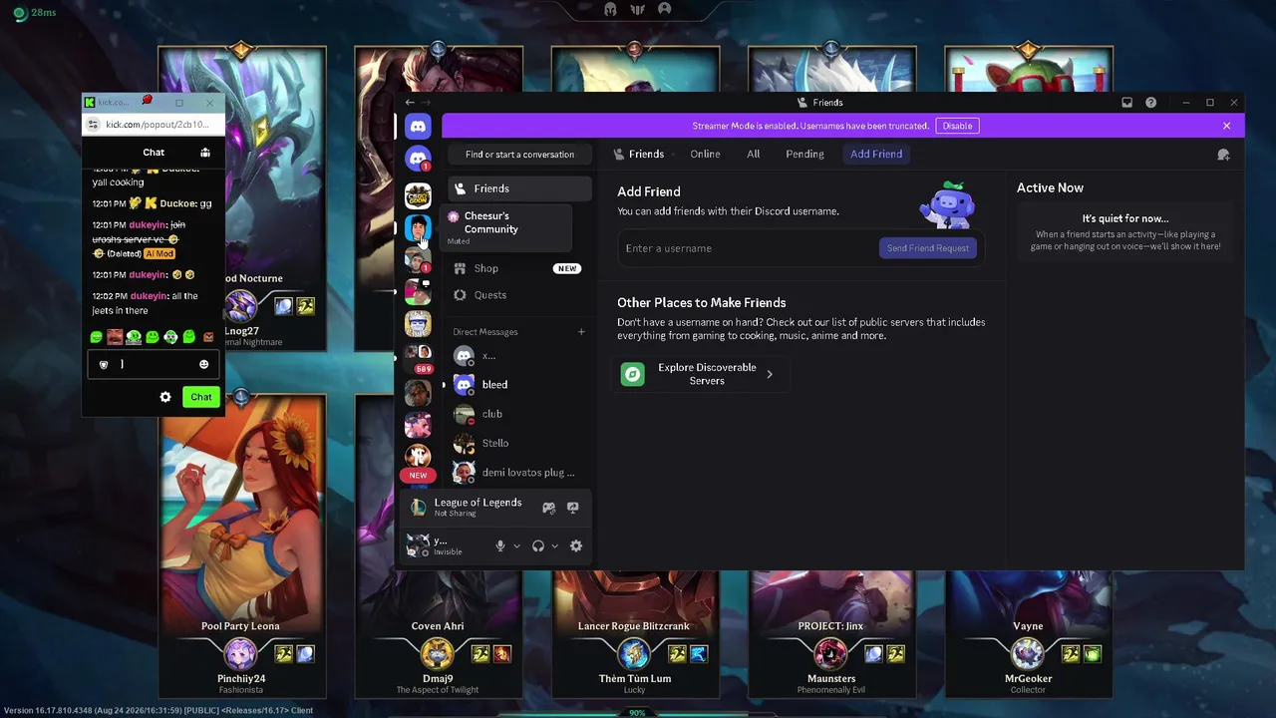Screen dimensions: 1276x718
Task: Expand microphone input options arrow
Action: (516, 545)
